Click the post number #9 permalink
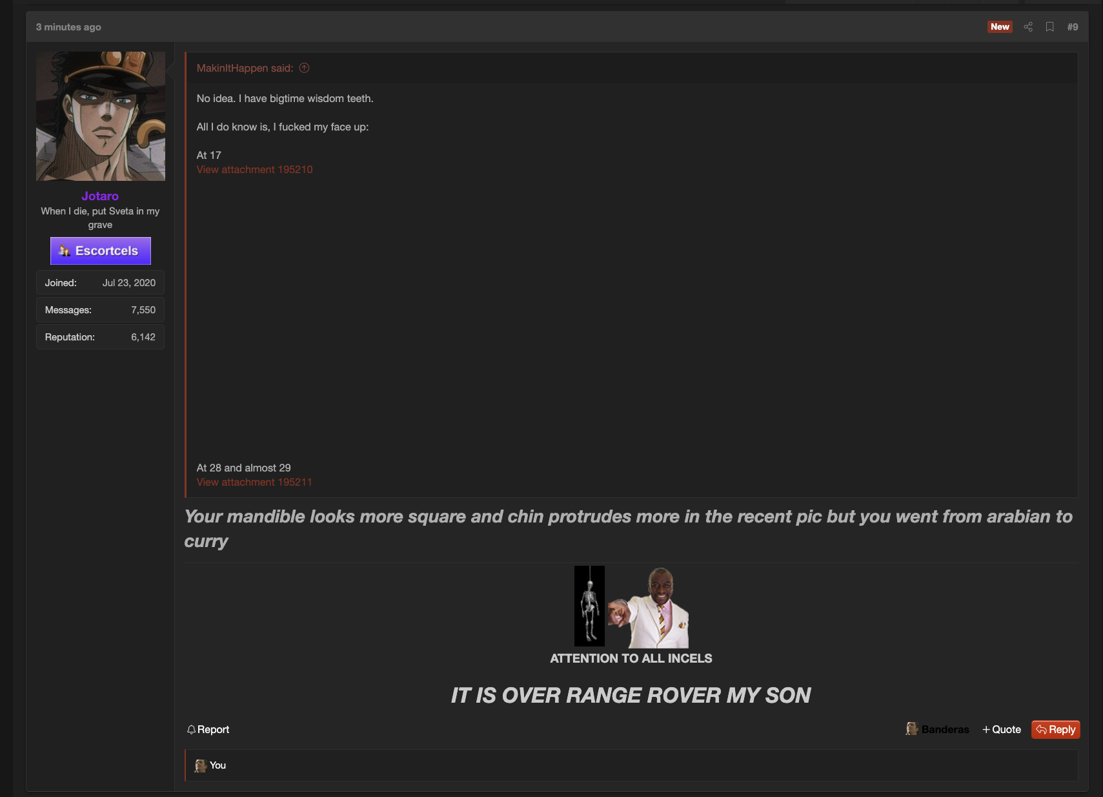Image resolution: width=1103 pixels, height=797 pixels. [1073, 26]
